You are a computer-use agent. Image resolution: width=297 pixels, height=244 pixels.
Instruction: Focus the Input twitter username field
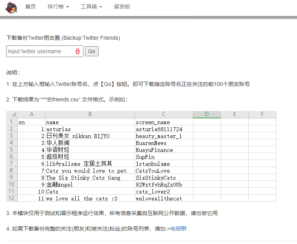45,51
